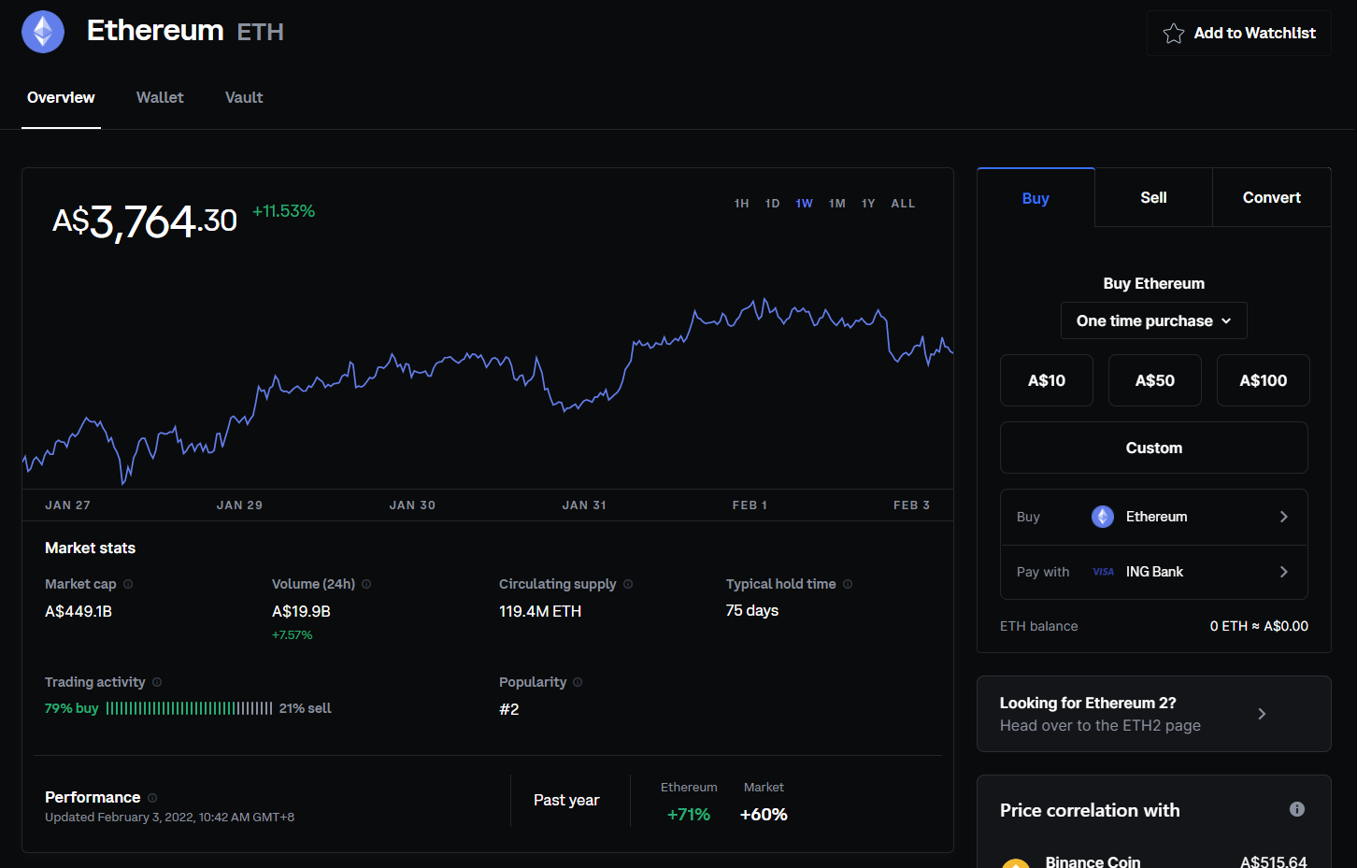The height and width of the screenshot is (868, 1357).
Task: Click the 75 days hold time value
Action: (x=752, y=610)
